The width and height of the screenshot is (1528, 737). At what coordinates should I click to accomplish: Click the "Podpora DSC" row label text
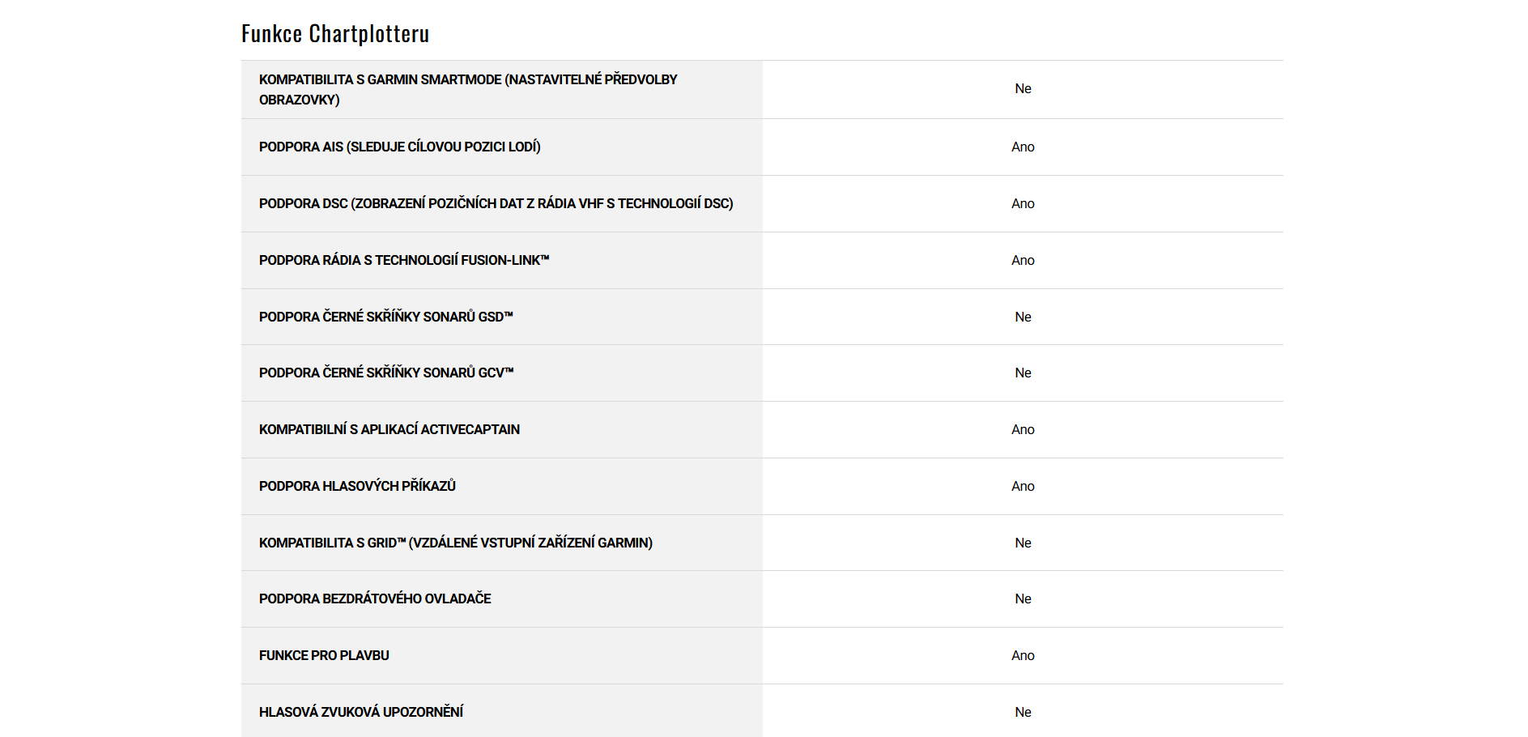(496, 203)
